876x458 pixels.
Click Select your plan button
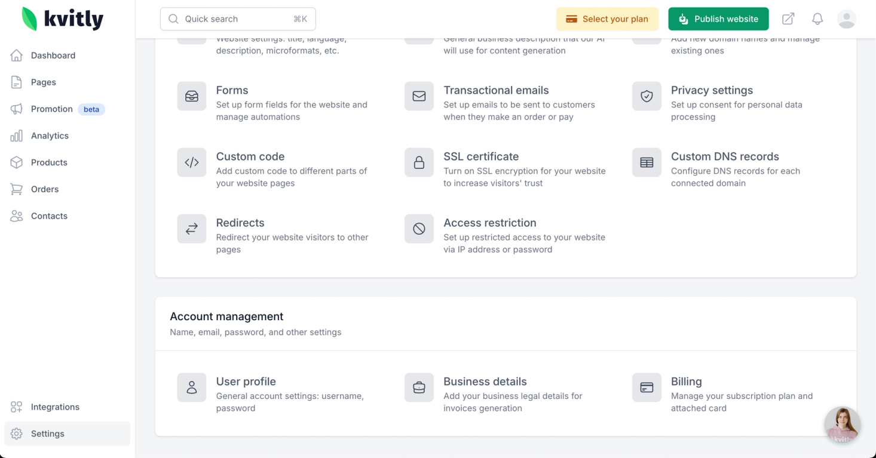pyautogui.click(x=607, y=19)
